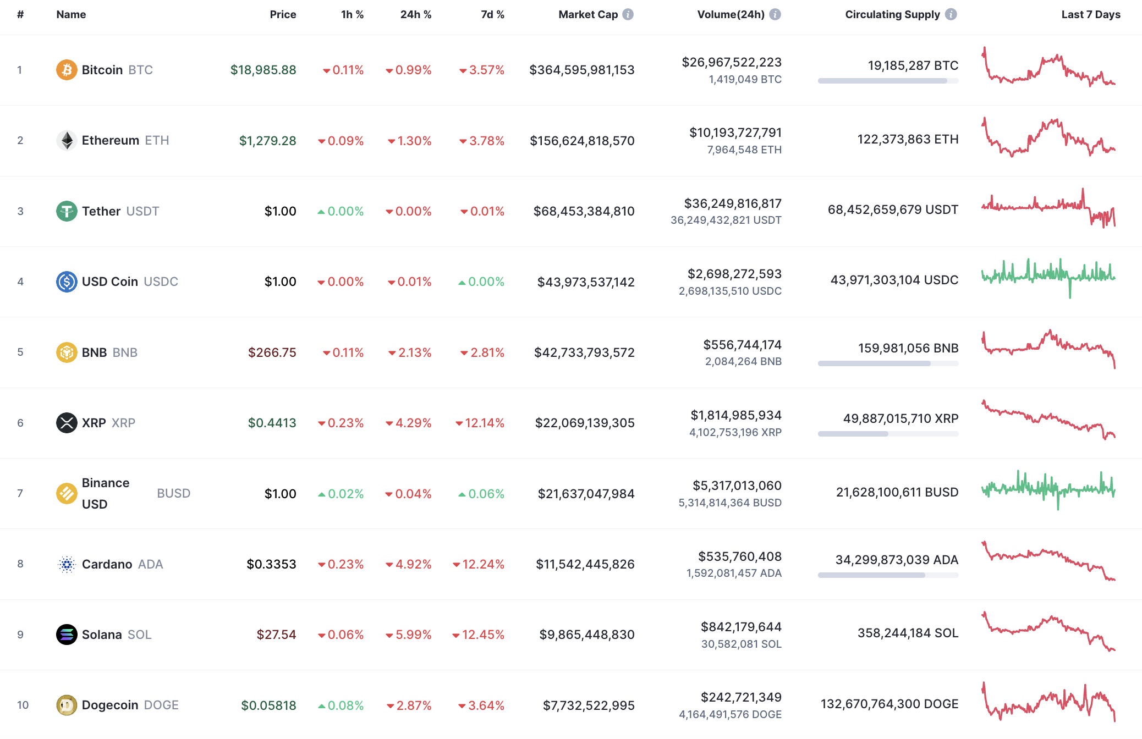Click the BNB logo
This screenshot has width=1142, height=739.
(x=66, y=352)
